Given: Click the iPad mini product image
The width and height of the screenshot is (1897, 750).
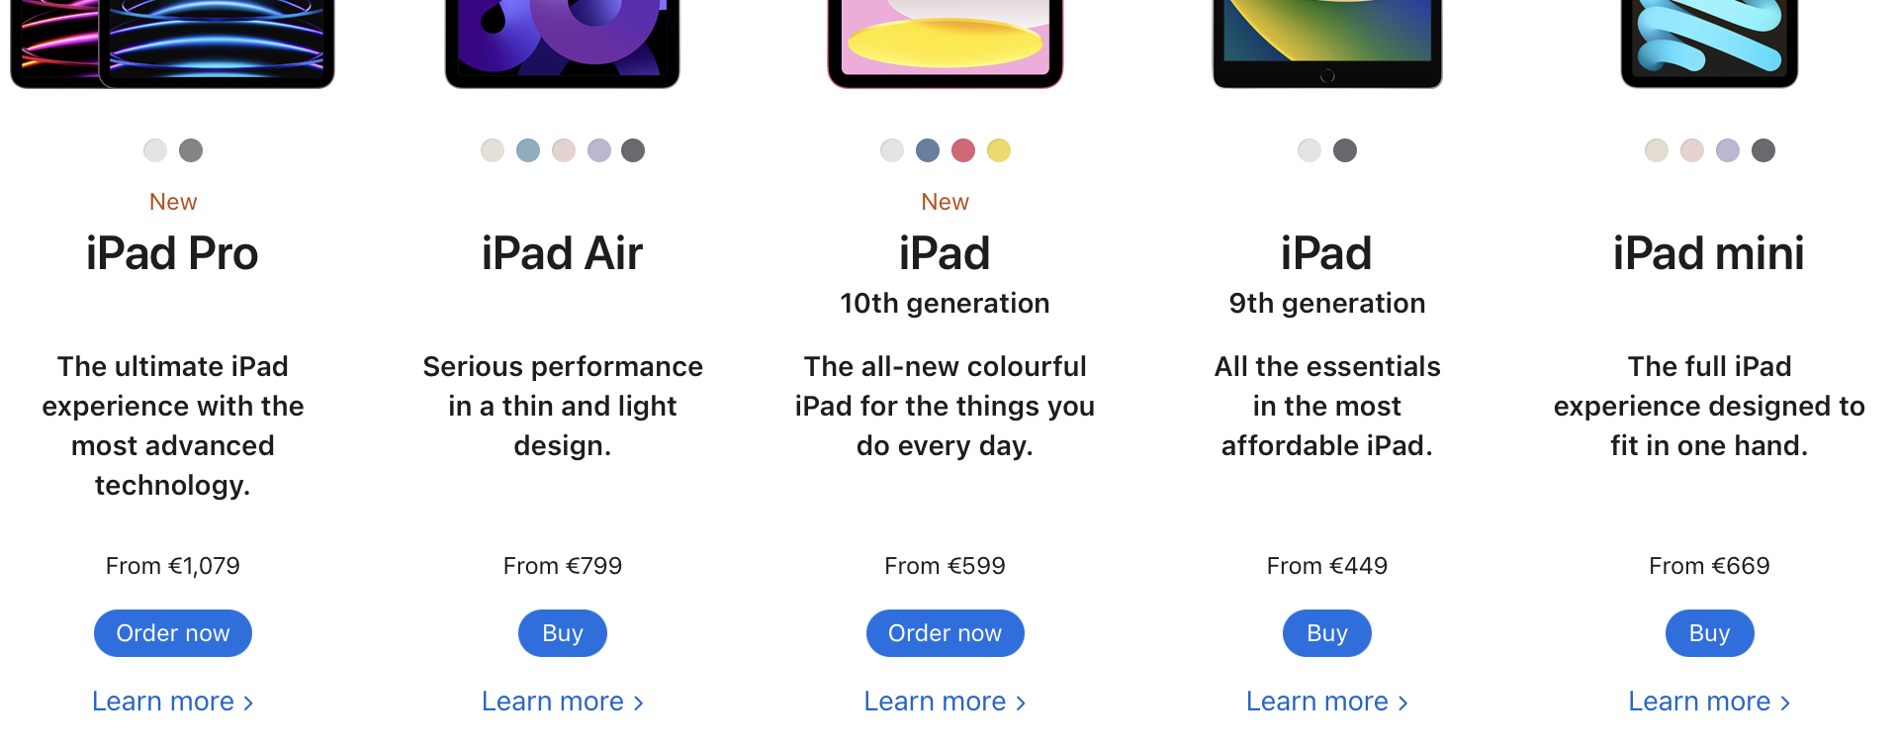Looking at the screenshot, I should (x=1709, y=42).
